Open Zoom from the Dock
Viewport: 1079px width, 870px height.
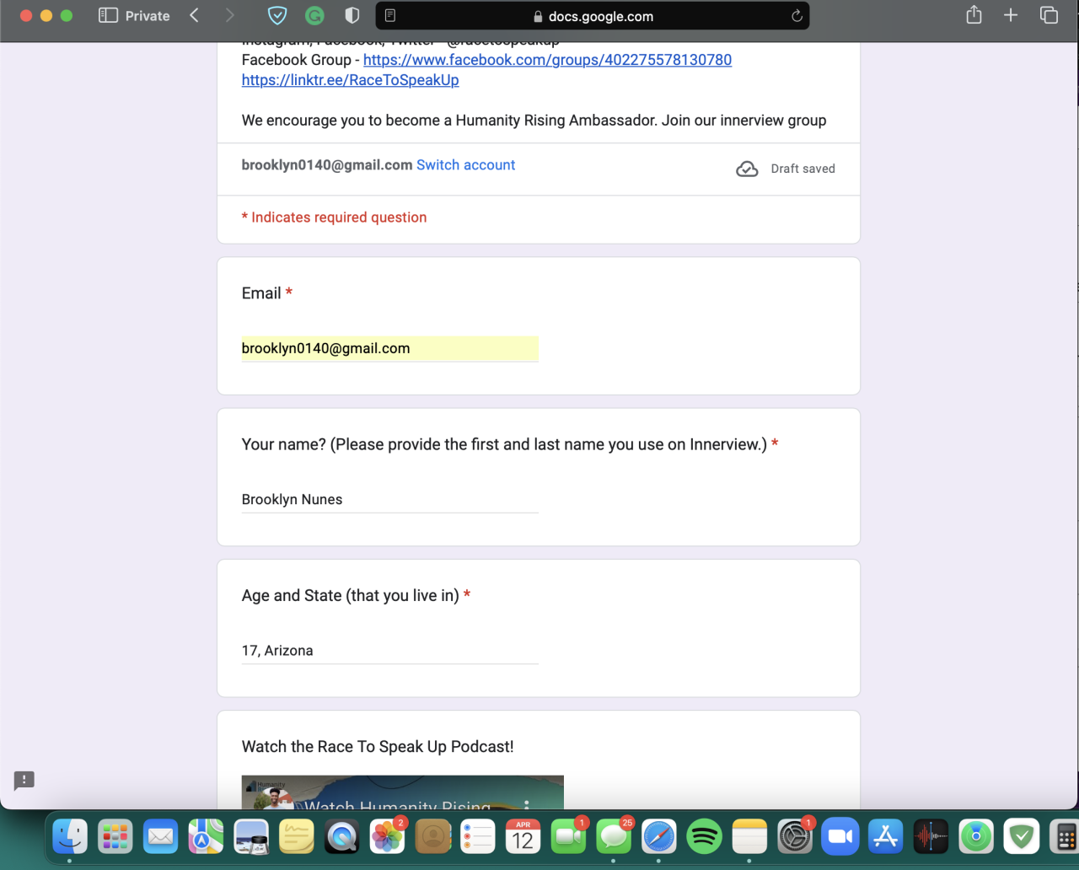click(x=840, y=837)
